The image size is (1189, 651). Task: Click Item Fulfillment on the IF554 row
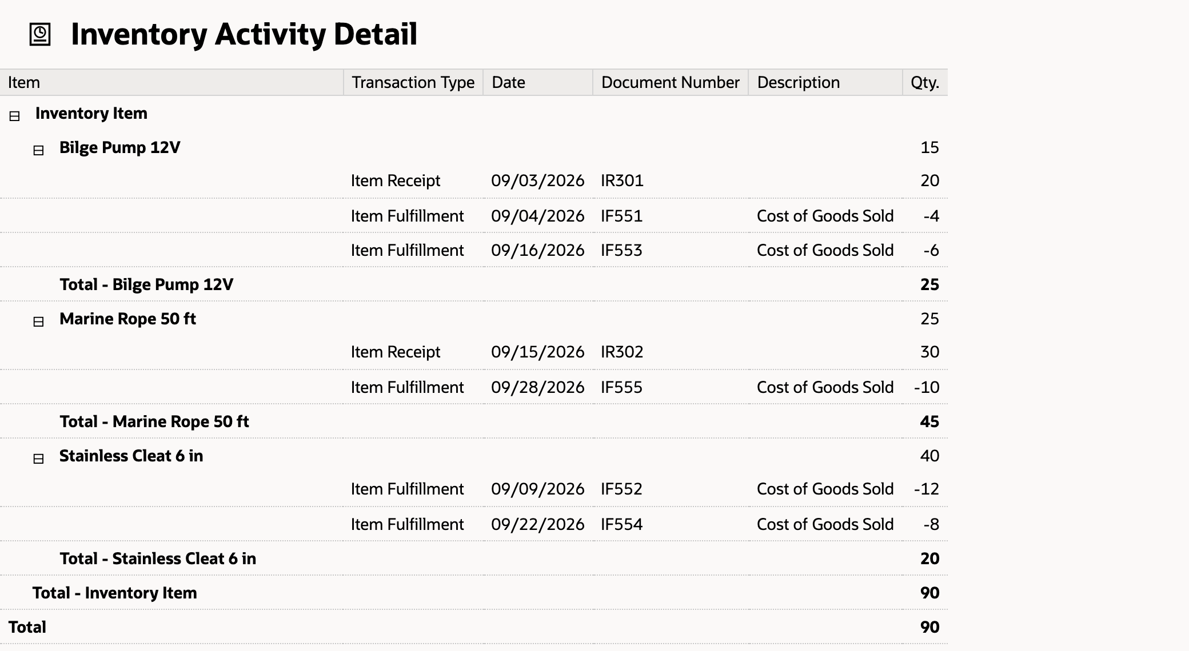coord(408,524)
